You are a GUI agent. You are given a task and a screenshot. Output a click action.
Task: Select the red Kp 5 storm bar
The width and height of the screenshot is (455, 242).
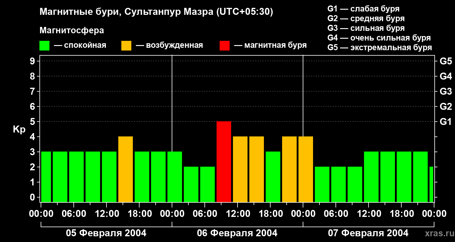click(x=224, y=162)
